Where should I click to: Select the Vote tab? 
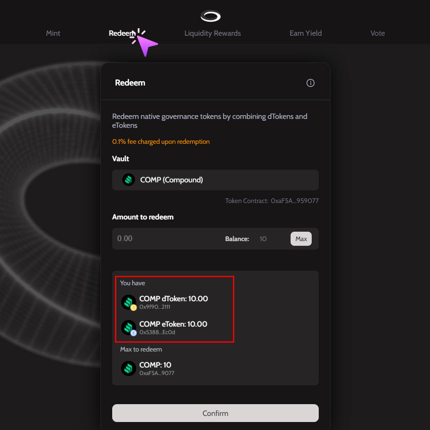tap(377, 33)
